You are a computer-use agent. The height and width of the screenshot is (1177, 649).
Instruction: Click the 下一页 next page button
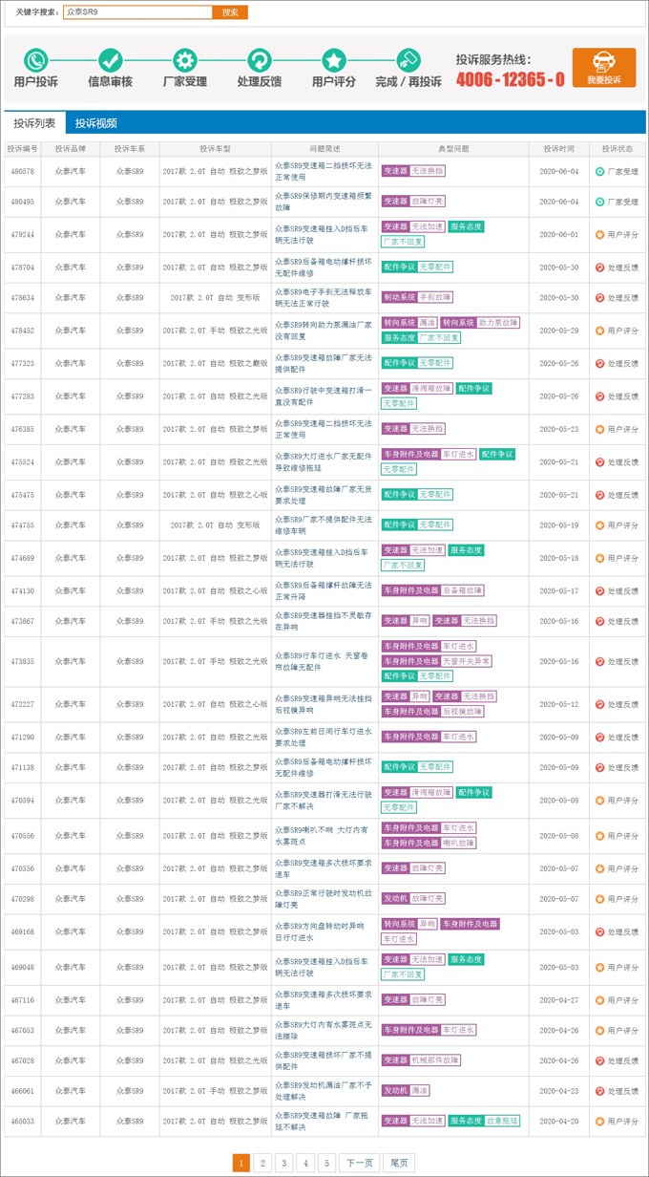360,1162
